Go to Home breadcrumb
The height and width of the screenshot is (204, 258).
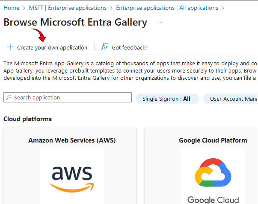coord(12,8)
